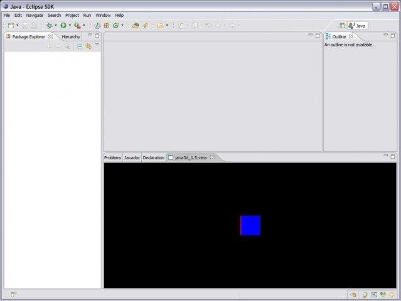This screenshot has width=401, height=301.
Task: Maximize the Outline panel
Action: coord(393,36)
